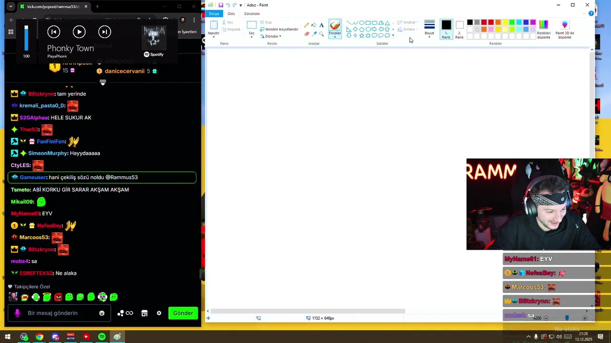The height and width of the screenshot is (343, 611).
Task: Switch to the Giriş ribbon tab
Action: click(231, 13)
